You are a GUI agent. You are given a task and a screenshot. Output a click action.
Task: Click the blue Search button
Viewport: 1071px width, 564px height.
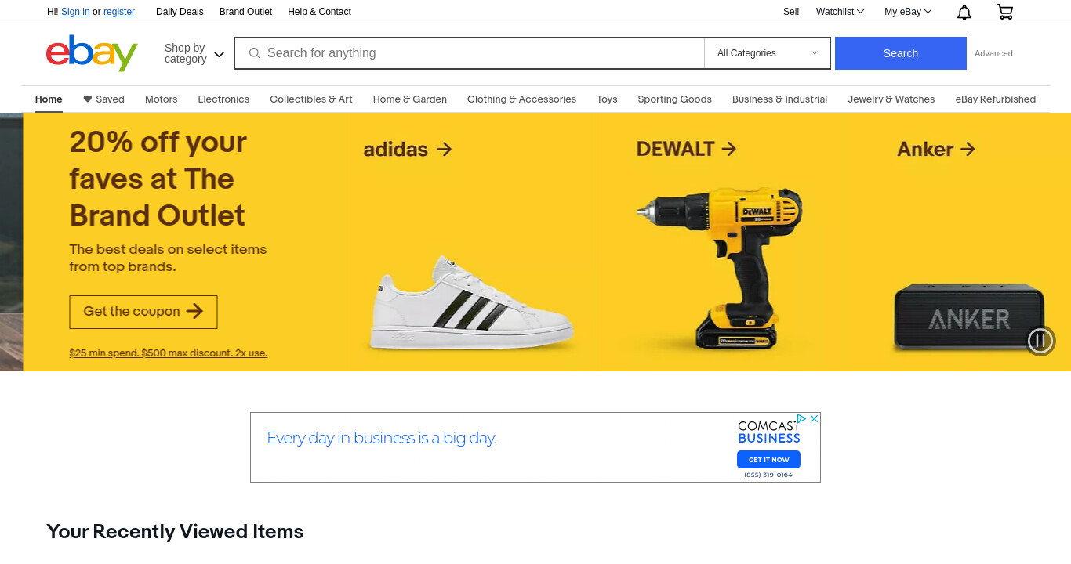click(900, 53)
